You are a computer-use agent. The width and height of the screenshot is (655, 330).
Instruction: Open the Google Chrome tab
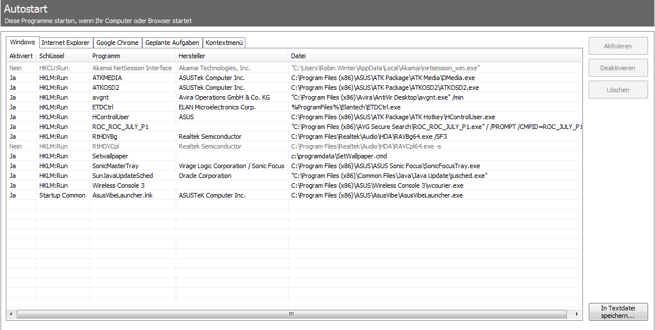pyautogui.click(x=118, y=43)
